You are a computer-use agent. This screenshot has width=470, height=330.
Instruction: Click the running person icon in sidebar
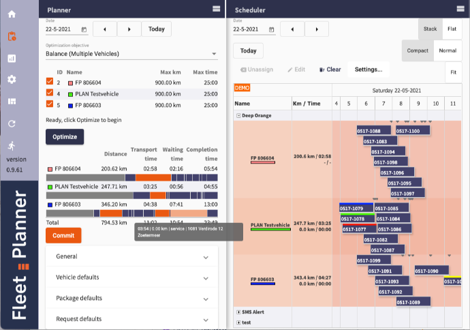(12, 145)
